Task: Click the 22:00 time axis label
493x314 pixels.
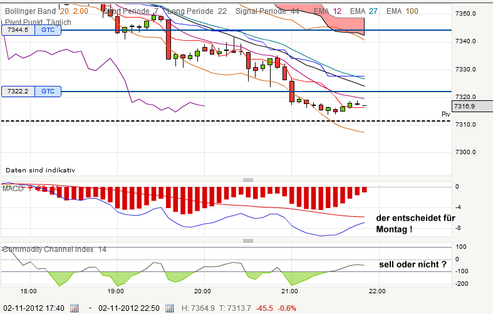Action: pos(377,291)
